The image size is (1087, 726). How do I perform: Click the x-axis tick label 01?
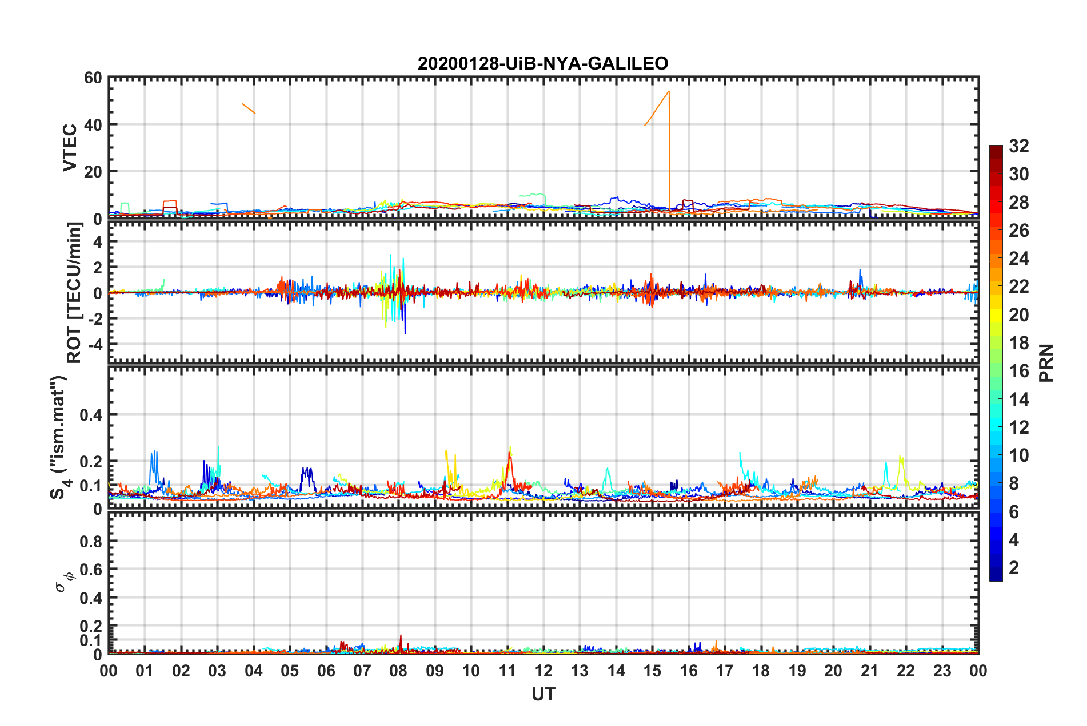(145, 671)
